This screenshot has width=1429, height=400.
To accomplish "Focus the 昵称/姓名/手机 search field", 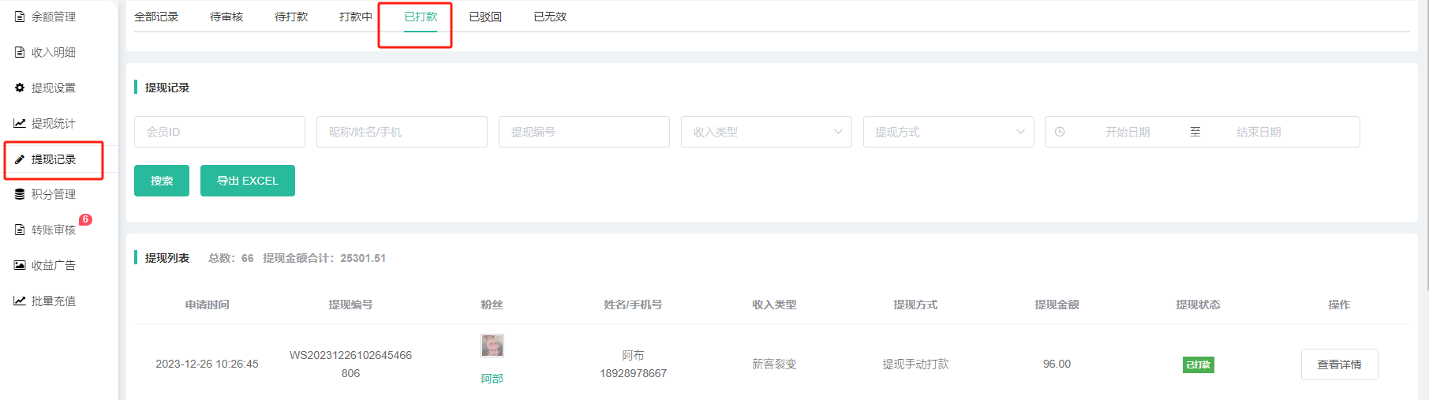I will click(402, 132).
